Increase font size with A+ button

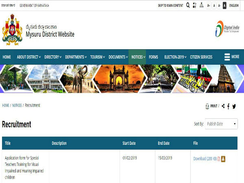tap(209, 5)
